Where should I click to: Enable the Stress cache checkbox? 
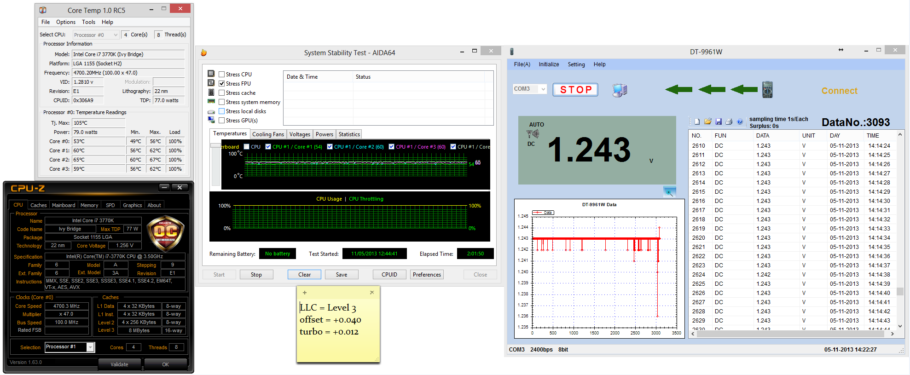click(x=222, y=93)
